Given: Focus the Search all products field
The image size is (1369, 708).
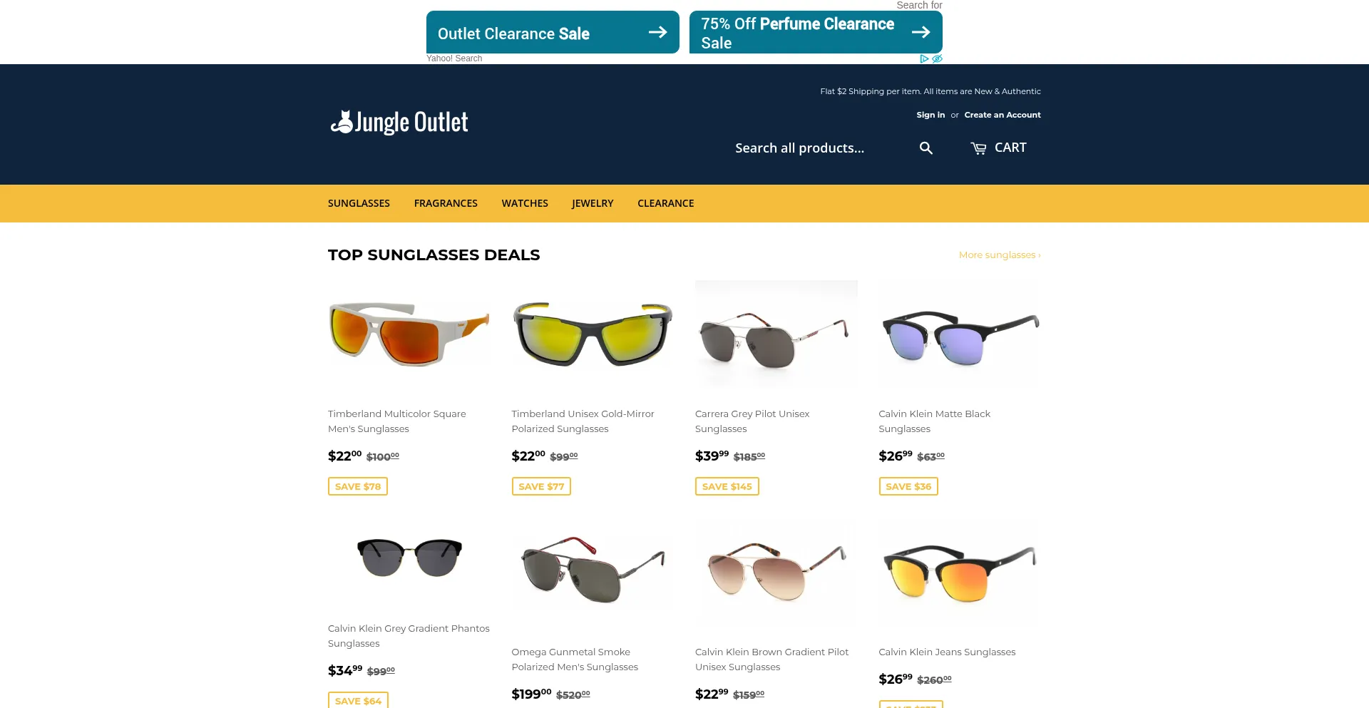Looking at the screenshot, I should pos(820,148).
